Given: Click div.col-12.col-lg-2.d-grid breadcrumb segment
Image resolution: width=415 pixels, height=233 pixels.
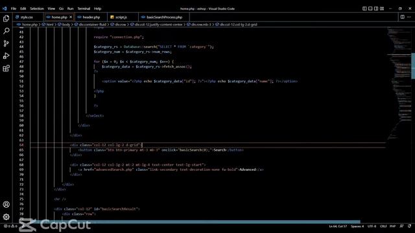Looking at the screenshot, I should pos(238,25).
